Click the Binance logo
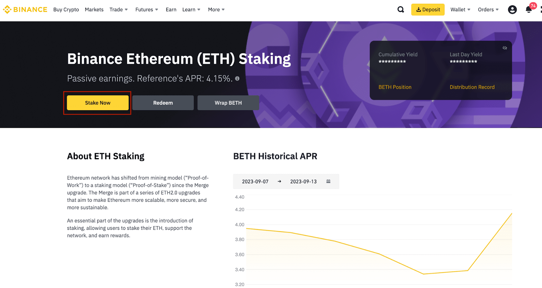This screenshot has height=288, width=542. coord(25,9)
